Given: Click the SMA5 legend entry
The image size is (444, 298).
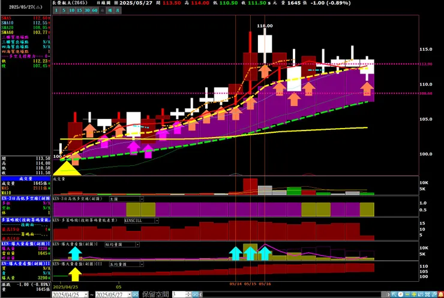Looking at the screenshot, I should pyautogui.click(x=26, y=18).
